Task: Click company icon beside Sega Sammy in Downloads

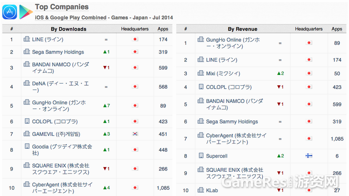Action: [27, 51]
